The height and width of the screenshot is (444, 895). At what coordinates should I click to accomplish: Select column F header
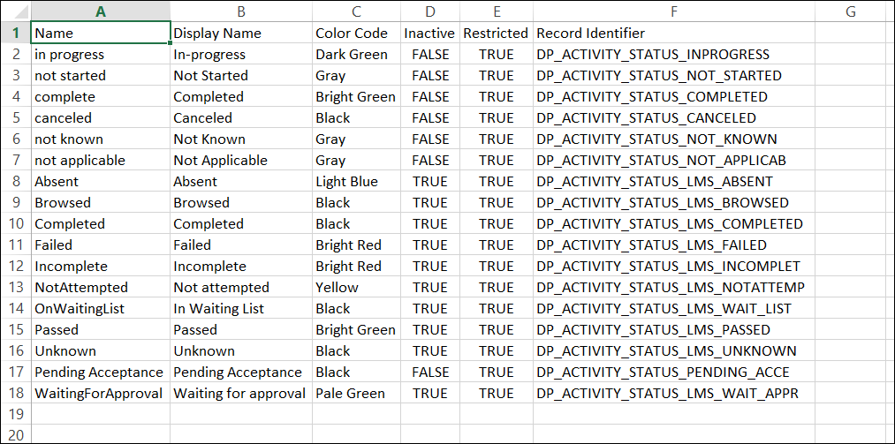coord(674,11)
